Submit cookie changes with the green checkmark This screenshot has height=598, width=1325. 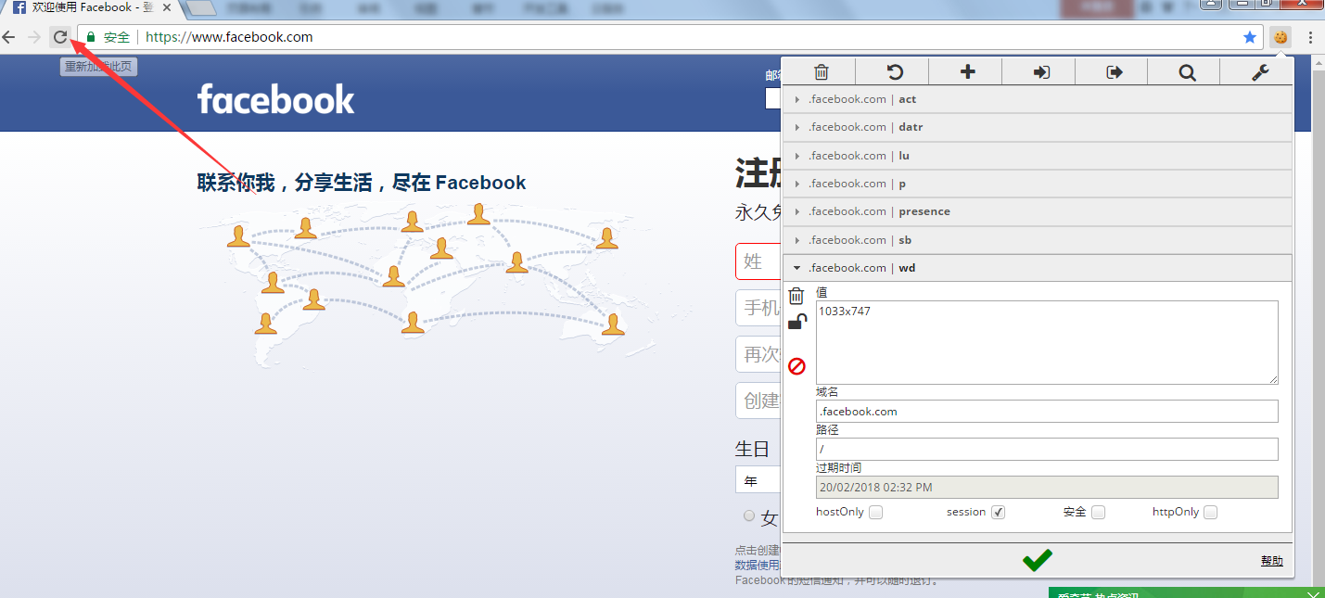coord(1037,560)
